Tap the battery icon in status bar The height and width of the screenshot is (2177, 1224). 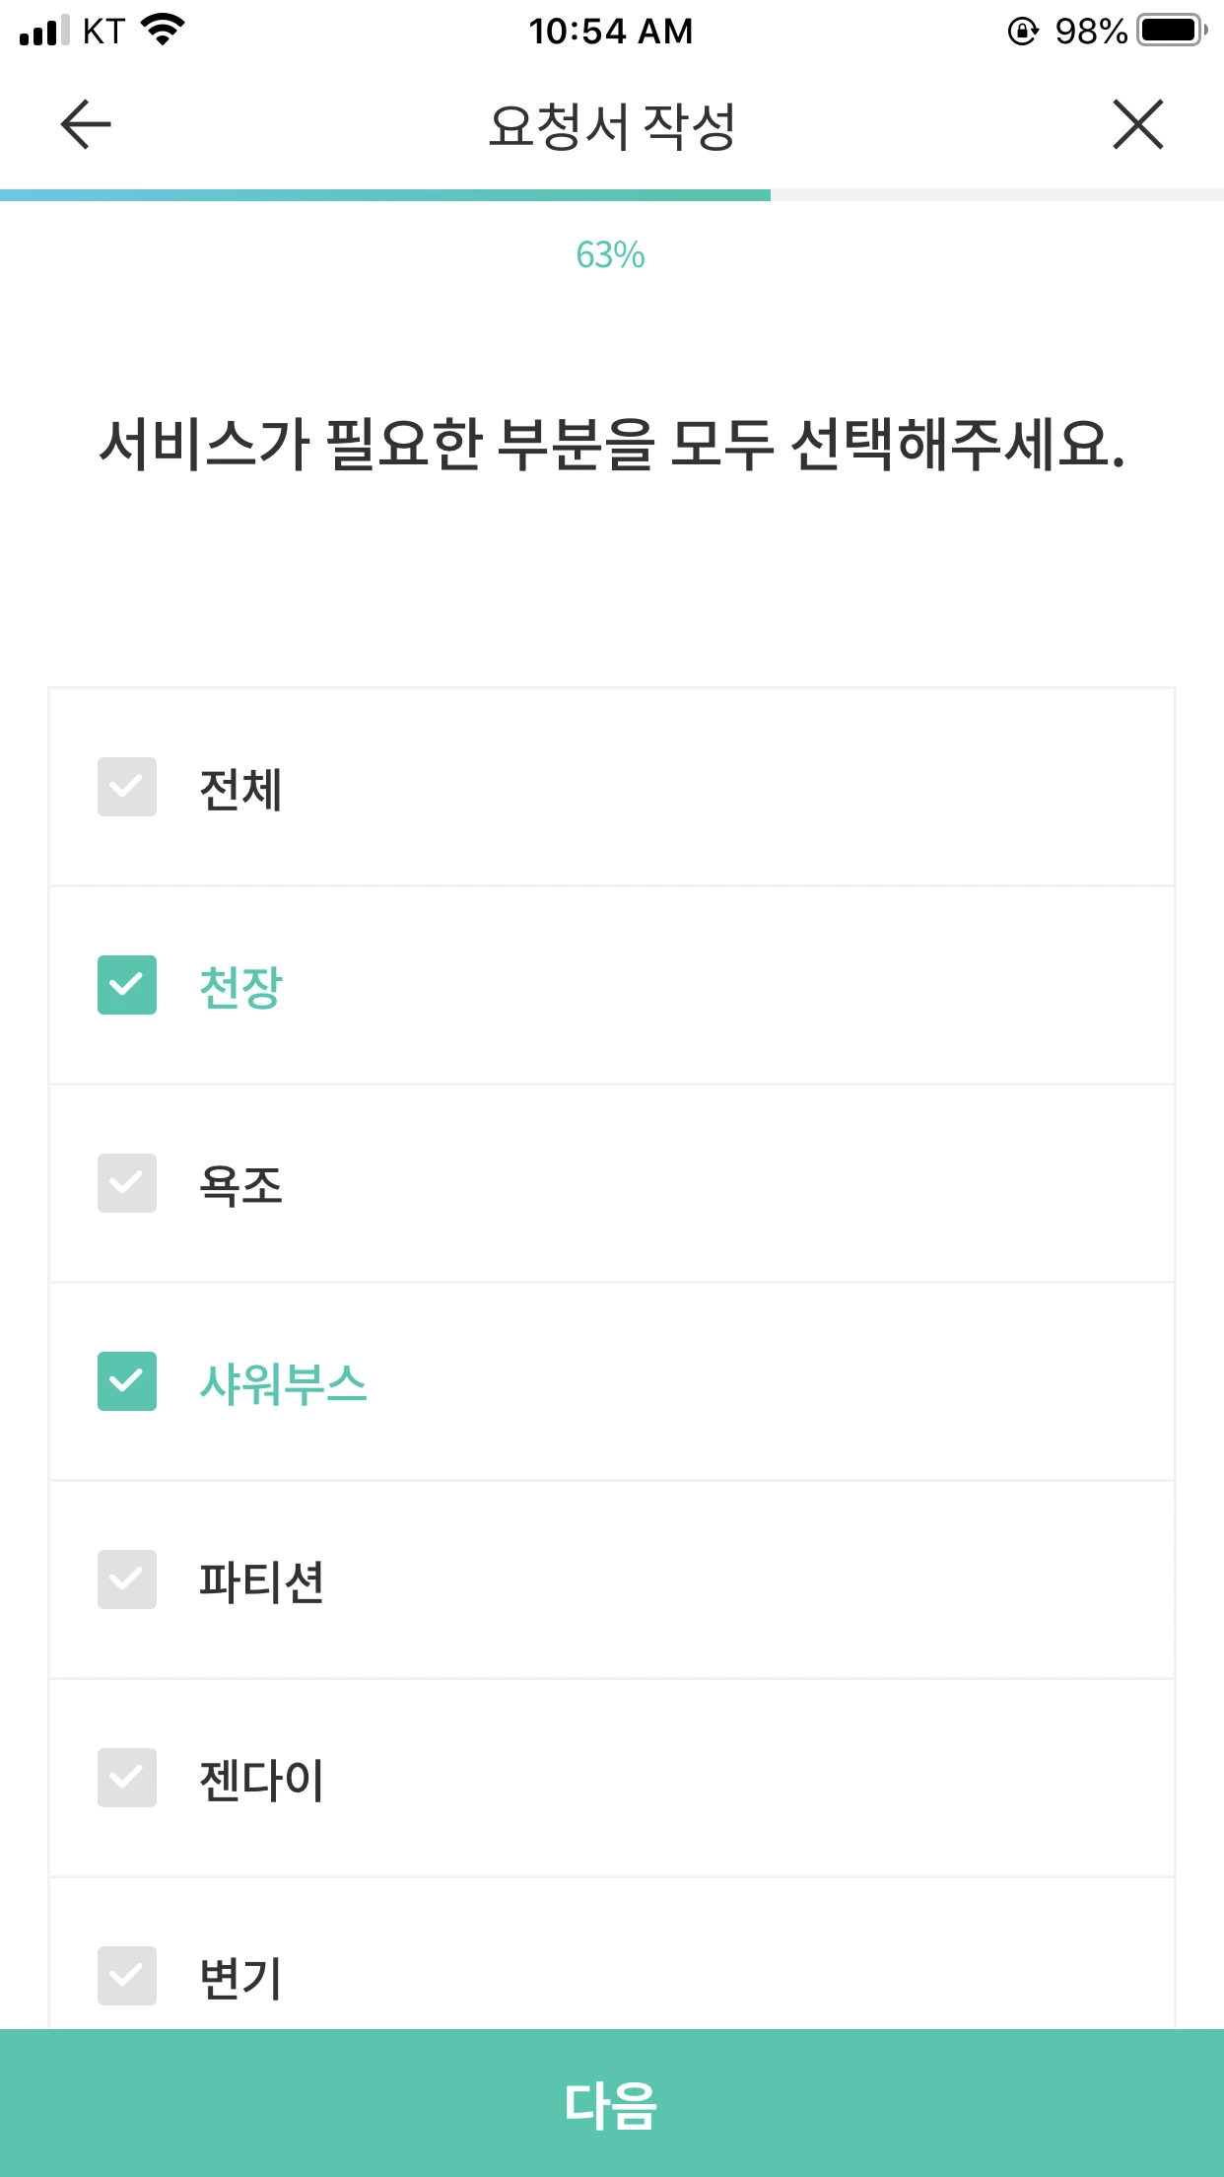coord(1173,31)
